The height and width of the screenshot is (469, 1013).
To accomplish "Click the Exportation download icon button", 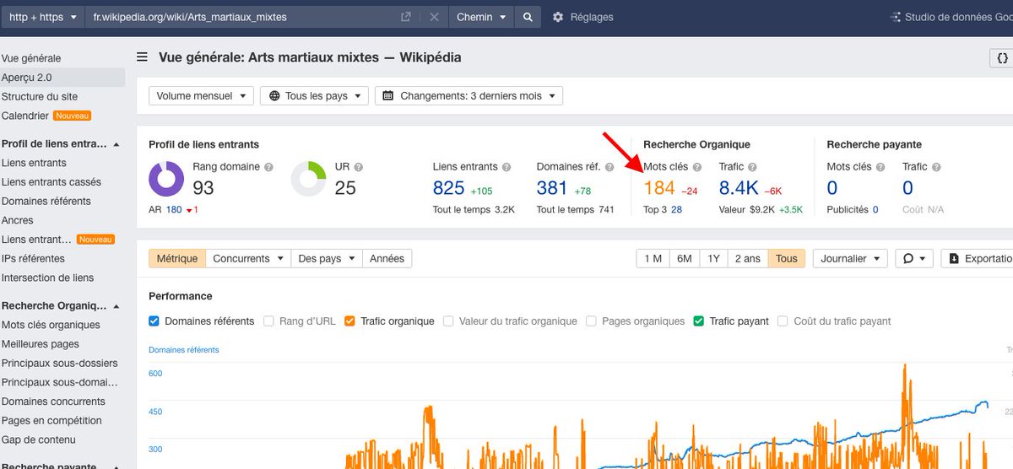I will click(x=978, y=259).
